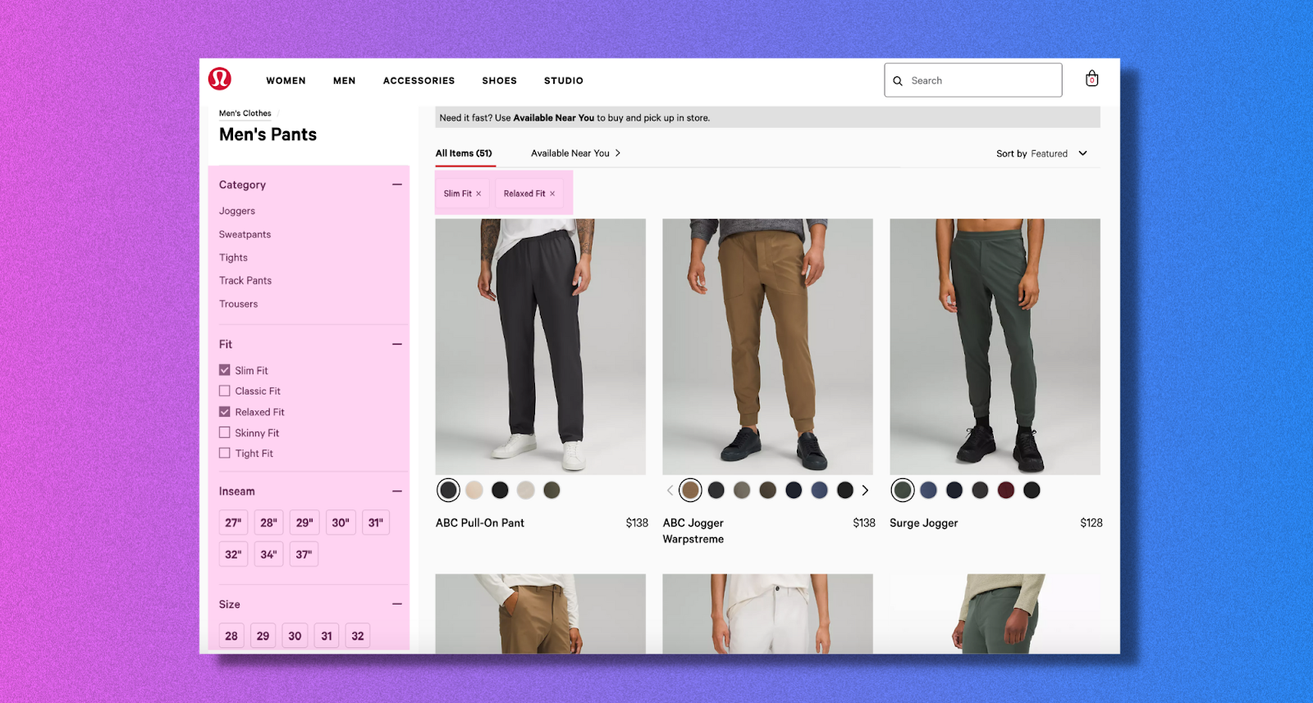Go to Men's Clothes breadcrumb
The width and height of the screenshot is (1313, 703).
coord(245,113)
